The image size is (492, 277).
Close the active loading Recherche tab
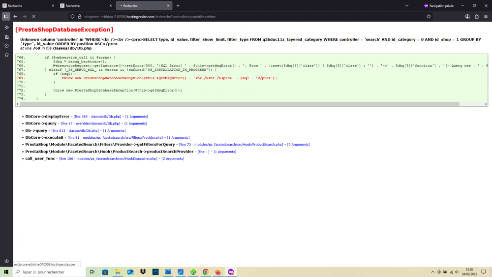pyautogui.click(x=168, y=5)
